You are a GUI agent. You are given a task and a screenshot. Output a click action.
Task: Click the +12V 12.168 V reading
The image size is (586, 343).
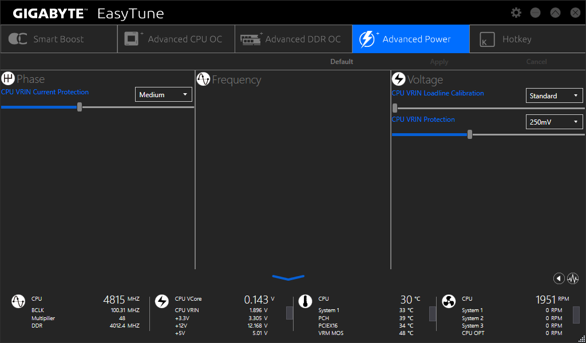point(258,325)
